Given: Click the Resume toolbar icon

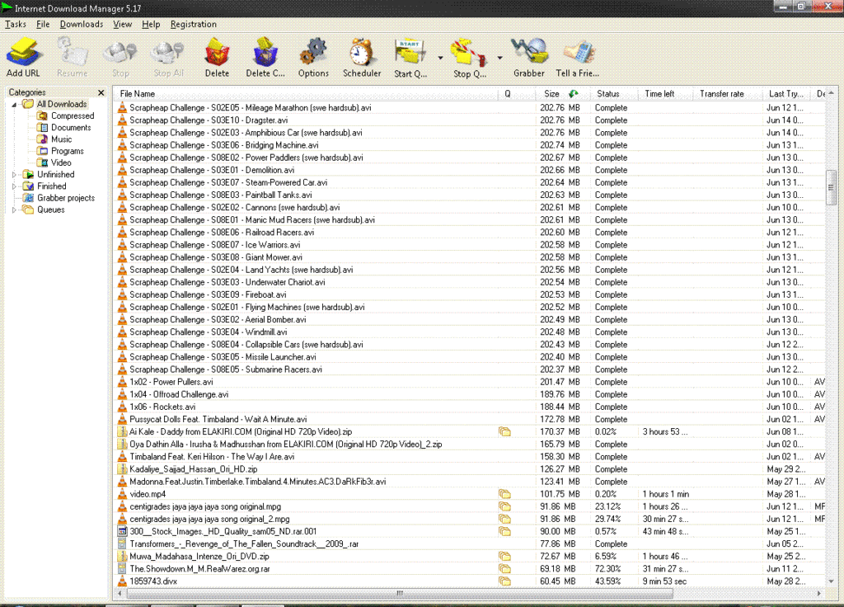Looking at the screenshot, I should pyautogui.click(x=72, y=57).
